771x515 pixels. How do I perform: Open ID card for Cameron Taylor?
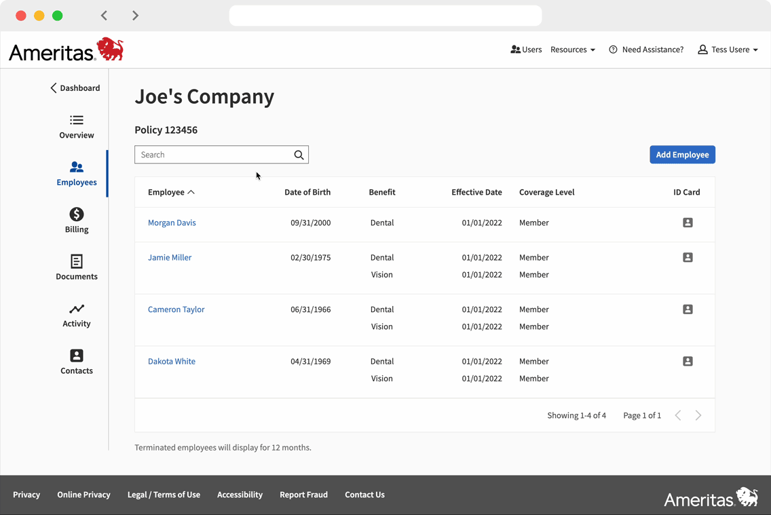click(x=688, y=309)
